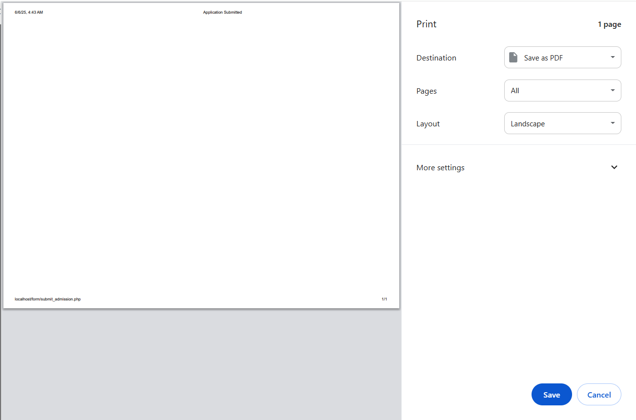This screenshot has height=420, width=636.
Task: Click the arrow on the Pages dropdown
Action: pos(613,91)
